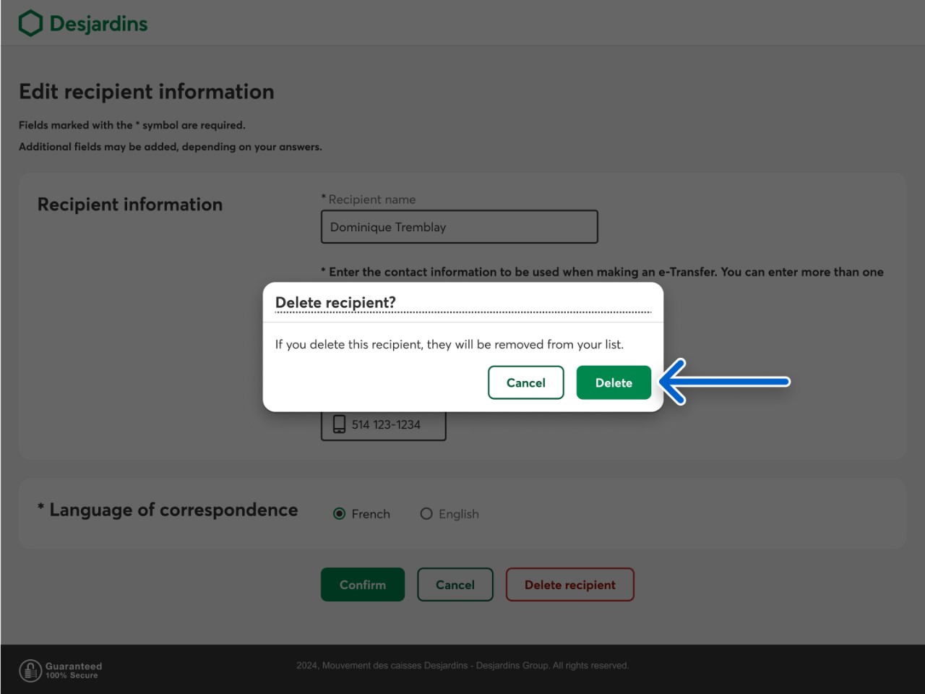Click the Desjardins wordmark in the header
The width and height of the screenshot is (925, 694).
98,24
